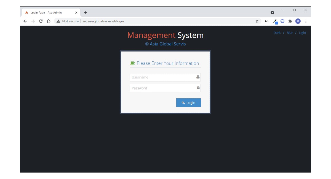The image size is (331, 179).
Task: Switch to the Blur theme link
Action: pos(290,33)
